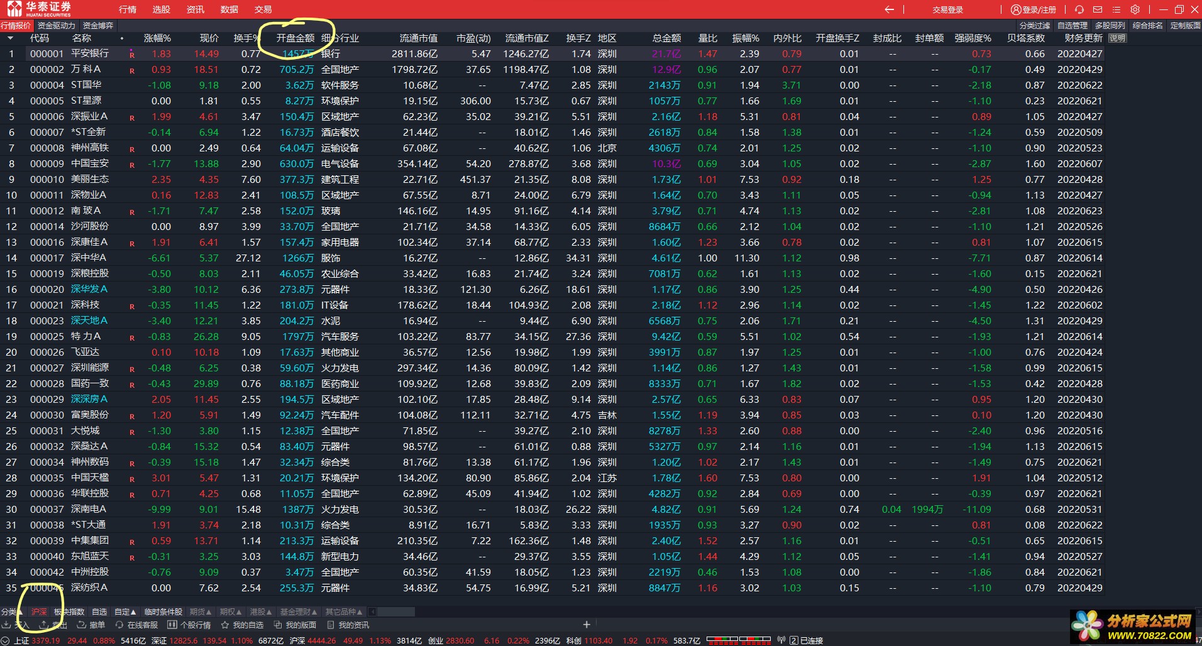
Task: Select the 板块指数 tab
Action: coord(69,611)
